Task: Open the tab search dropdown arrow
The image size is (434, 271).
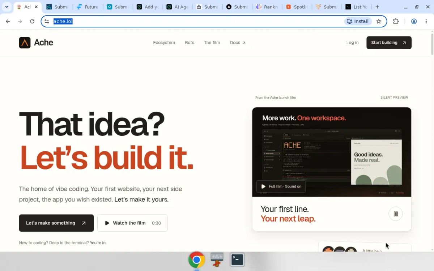Action: 7,7
